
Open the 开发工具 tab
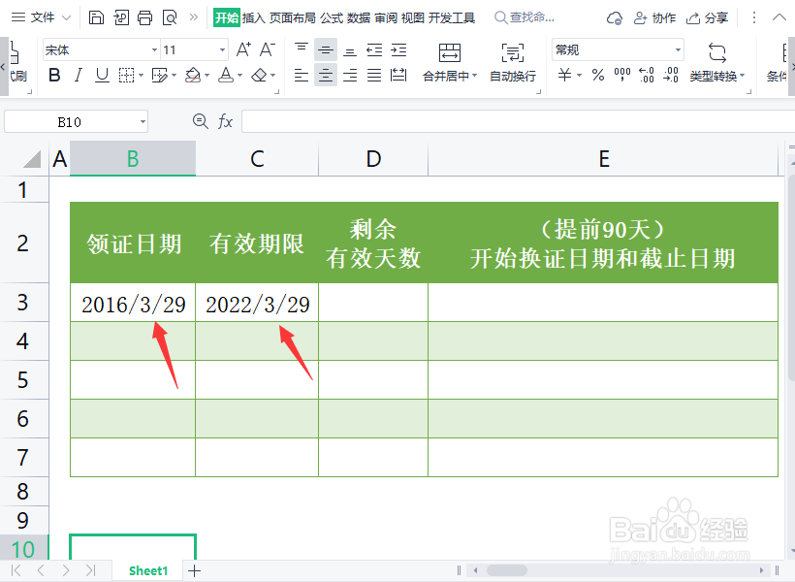coord(451,18)
